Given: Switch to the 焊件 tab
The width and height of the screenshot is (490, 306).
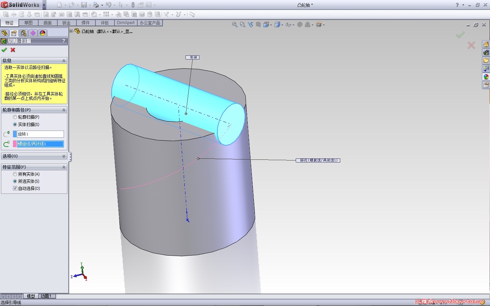Looking at the screenshot, I should tap(85, 23).
